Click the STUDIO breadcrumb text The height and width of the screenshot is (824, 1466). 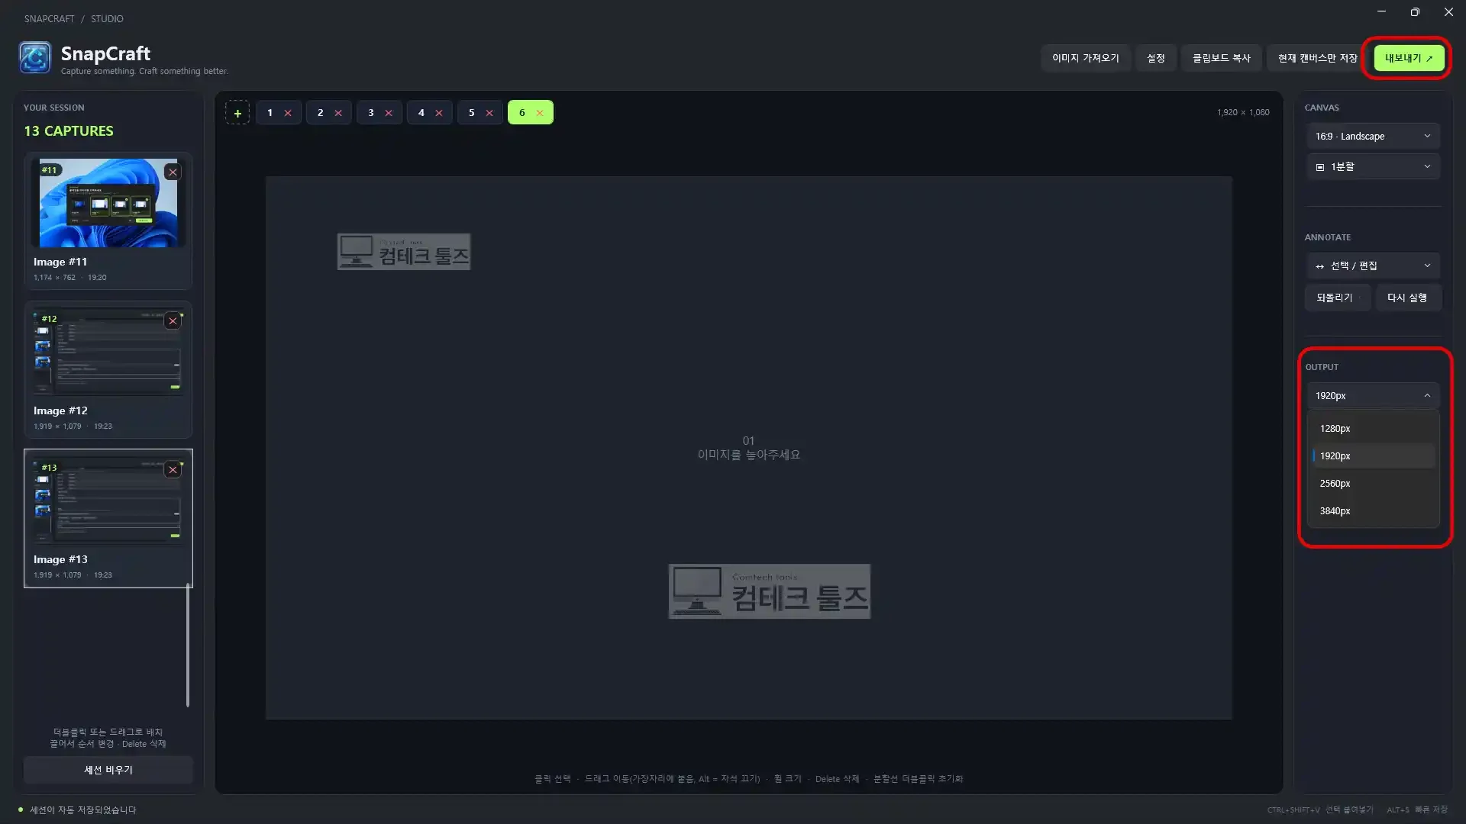coord(107,19)
